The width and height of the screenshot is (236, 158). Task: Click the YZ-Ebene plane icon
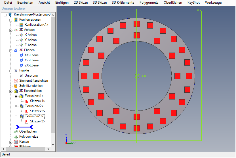tap(21, 60)
